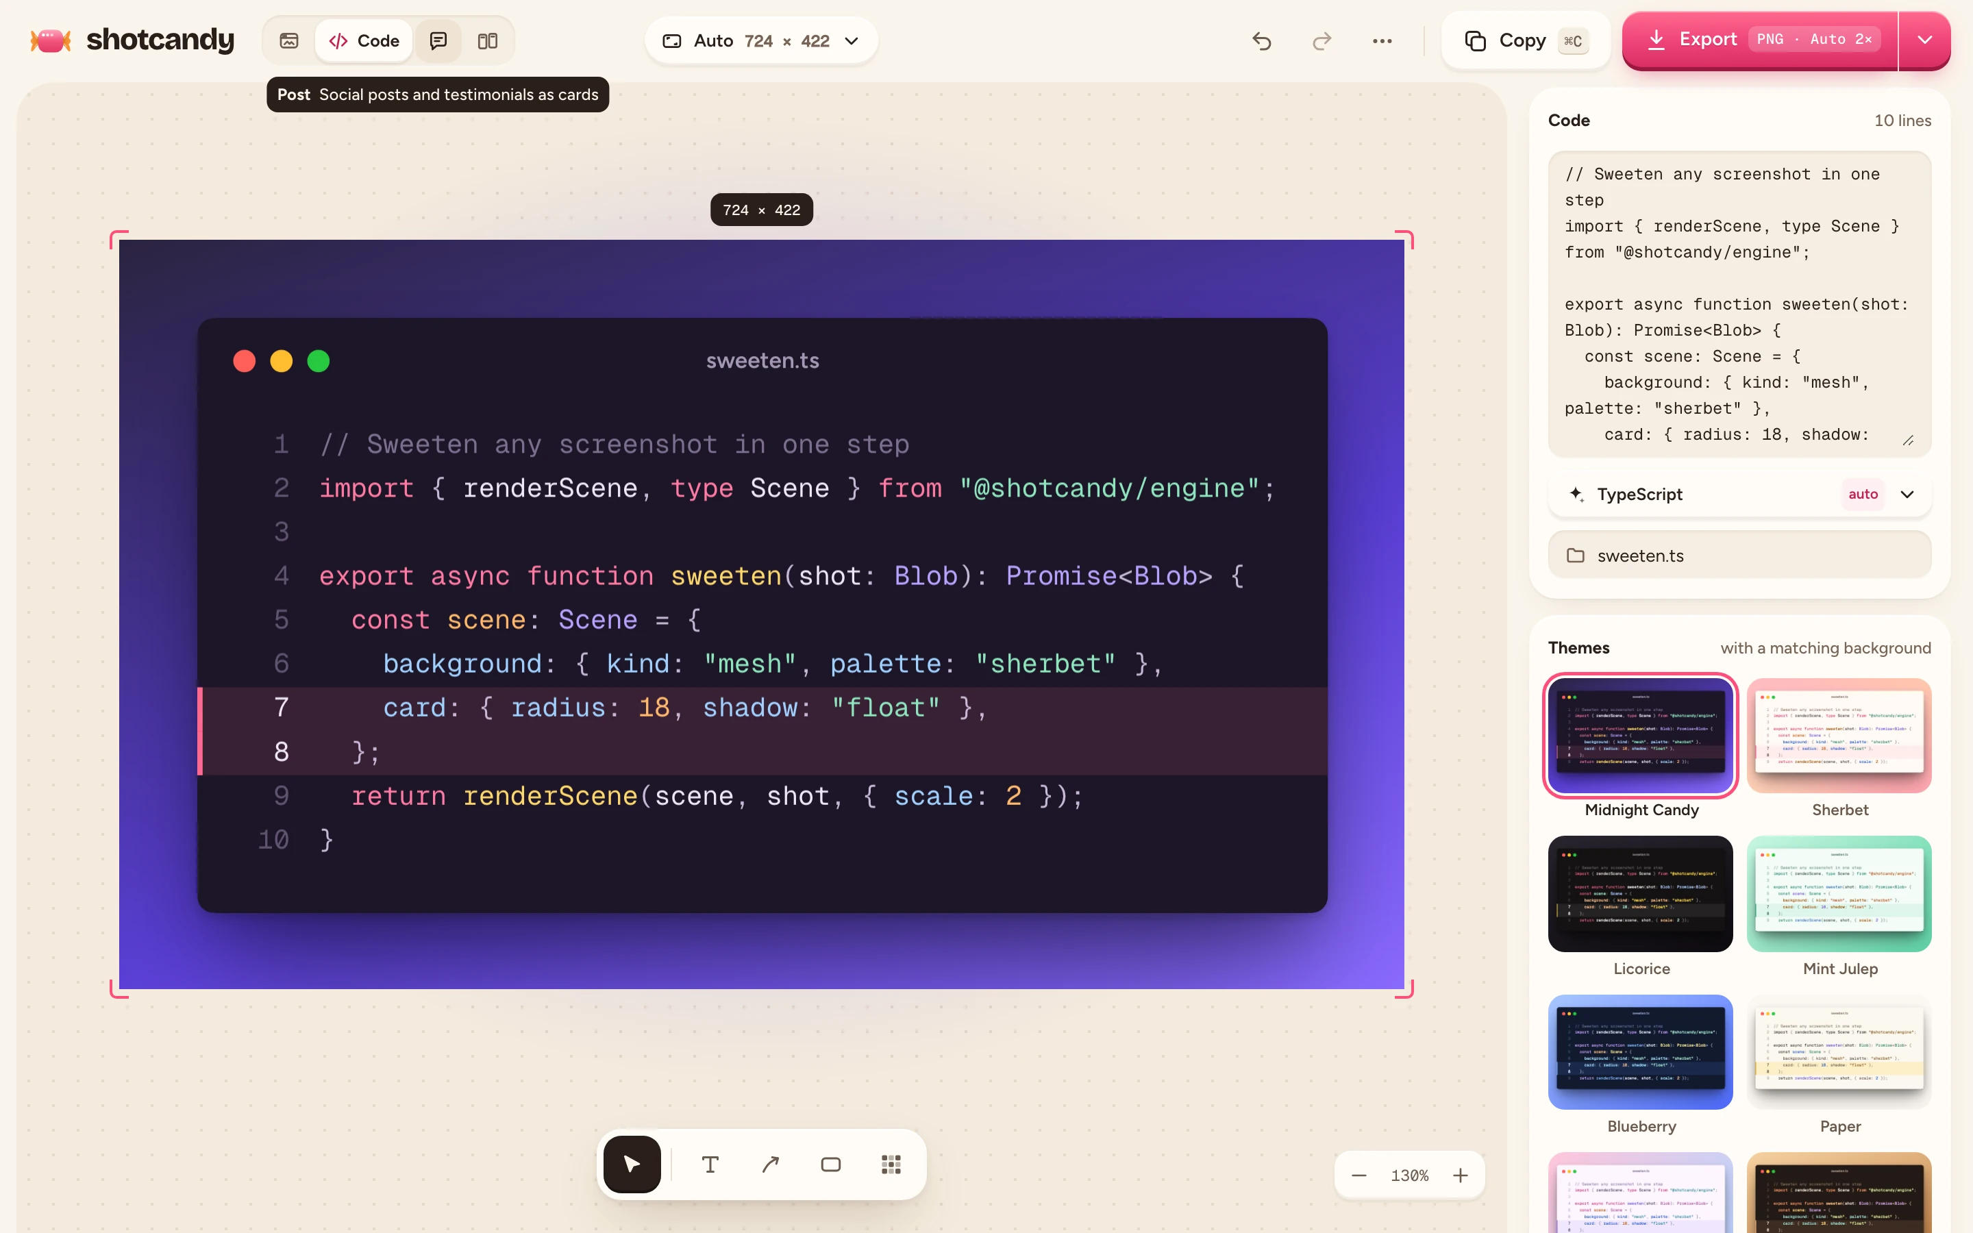Click line number 8 in the code card
This screenshot has width=1973, height=1233.
[282, 752]
